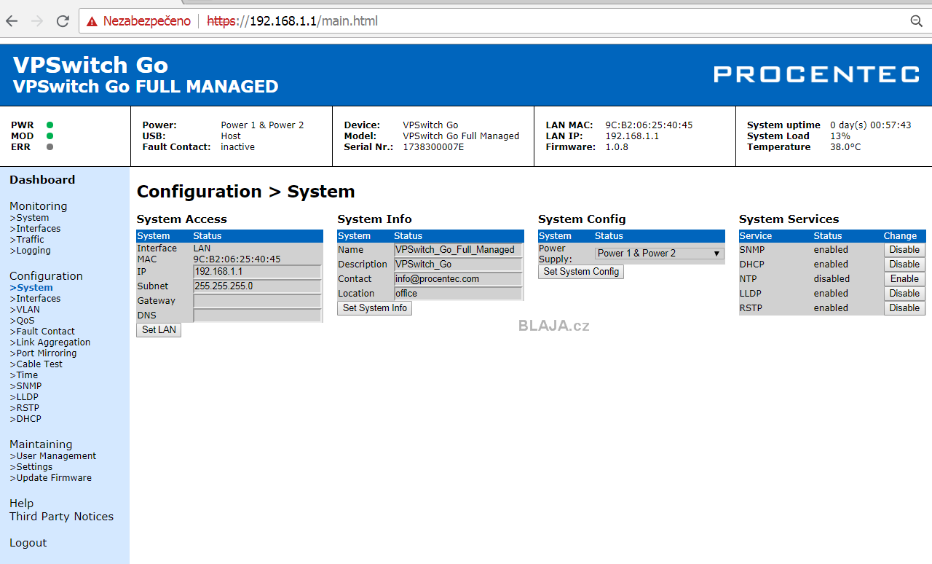Click the PWR green status LED
The height and width of the screenshot is (564, 932).
(x=50, y=125)
